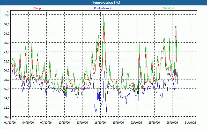Click the 24,0 y-axis value
The width and height of the screenshot is (207, 129).
pos(7,52)
